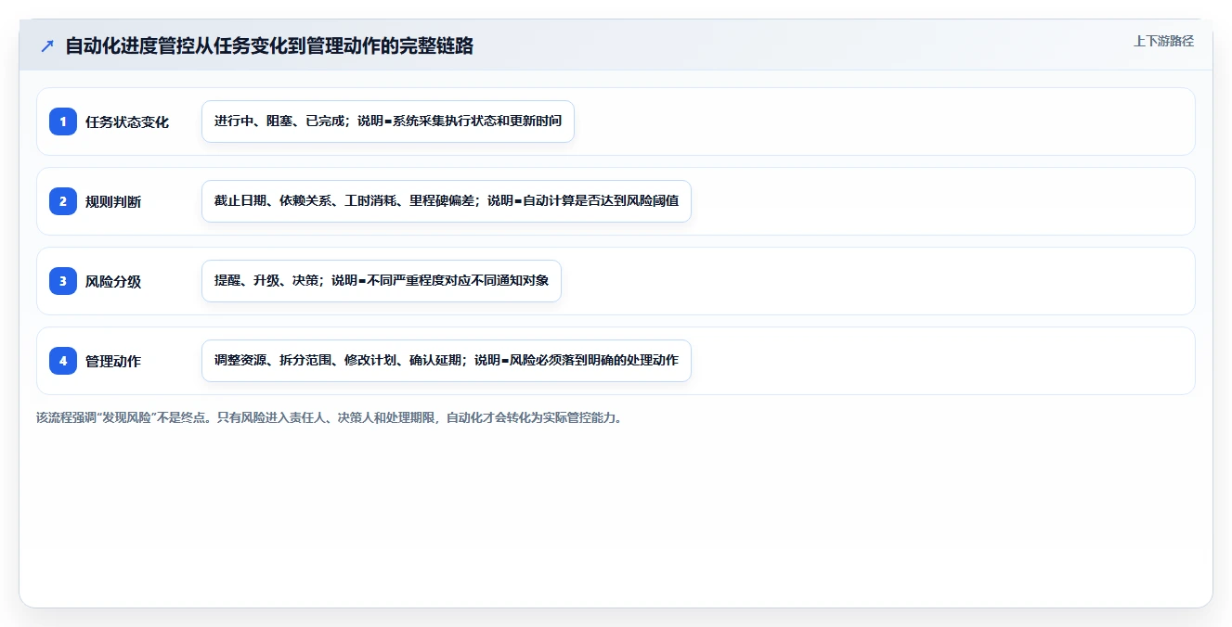Click the box starting 截止日期、依赖关系
1232x627 pixels.
pyautogui.click(x=447, y=201)
